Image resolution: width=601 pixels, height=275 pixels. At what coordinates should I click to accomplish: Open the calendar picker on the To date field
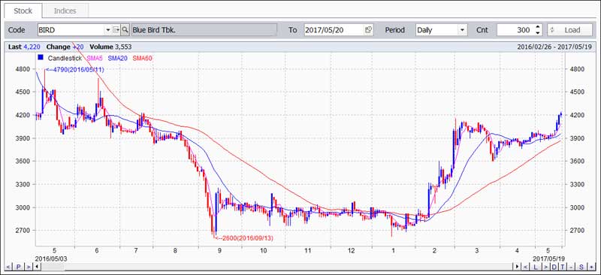pyautogui.click(x=368, y=29)
